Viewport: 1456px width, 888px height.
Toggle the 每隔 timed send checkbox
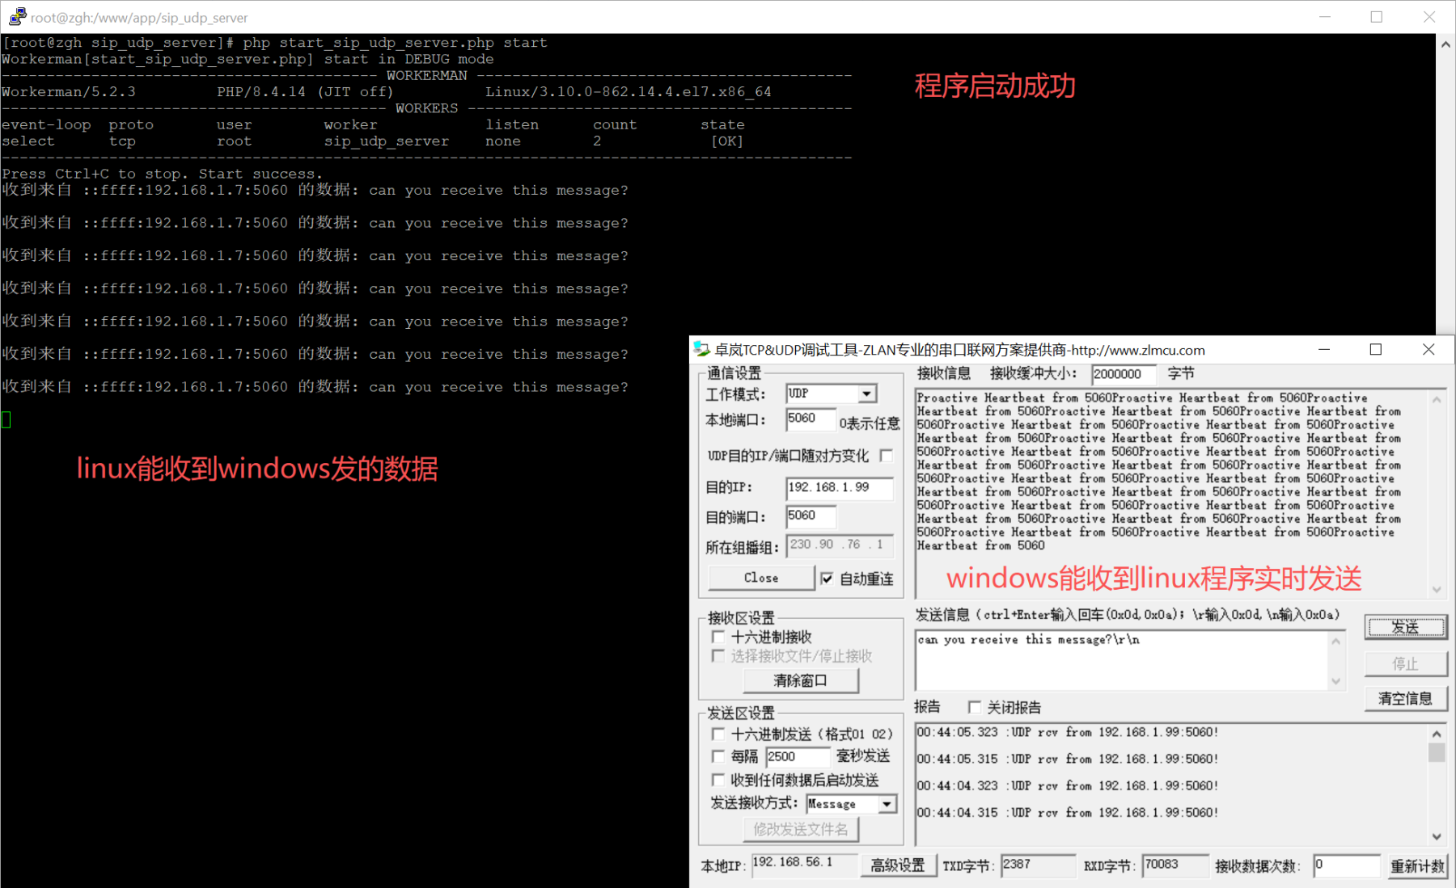click(x=717, y=756)
